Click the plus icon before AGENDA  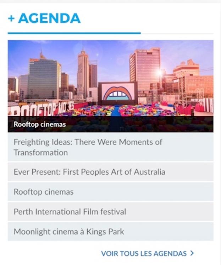[x=11, y=18]
